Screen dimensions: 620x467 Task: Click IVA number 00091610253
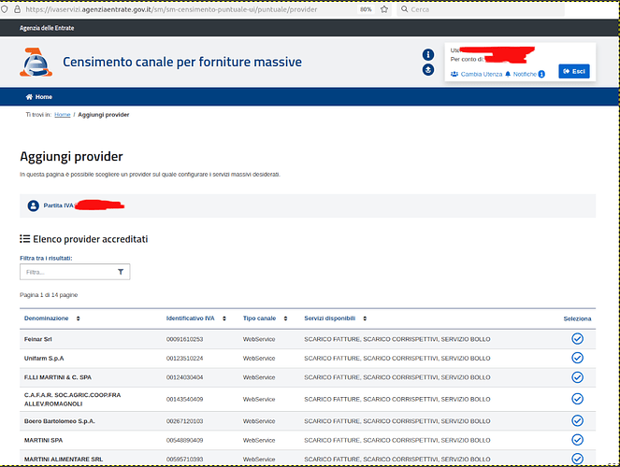pos(184,339)
